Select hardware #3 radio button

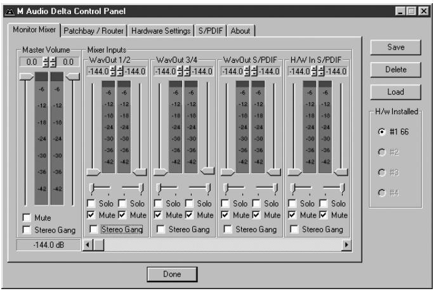click(x=382, y=172)
